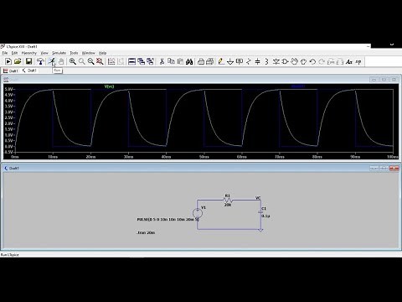Select the Wire pencil tool

click(221, 61)
